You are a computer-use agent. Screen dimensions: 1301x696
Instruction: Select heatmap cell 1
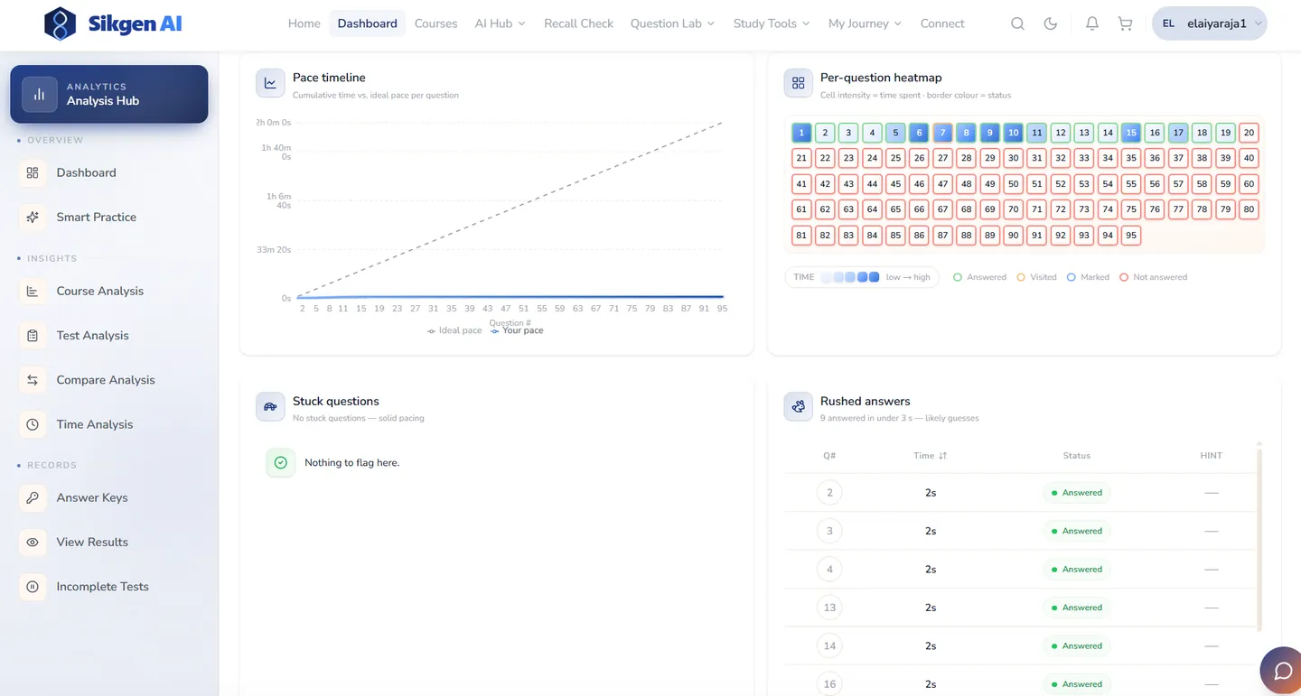click(801, 133)
